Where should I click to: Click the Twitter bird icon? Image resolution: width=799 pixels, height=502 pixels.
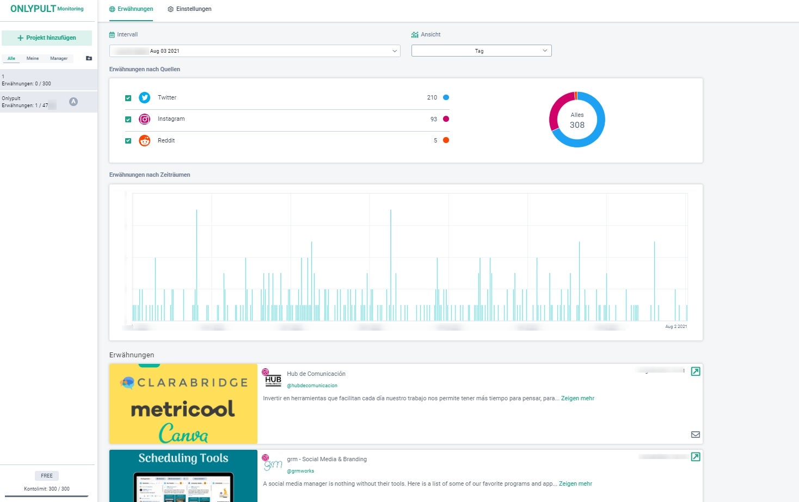(144, 98)
